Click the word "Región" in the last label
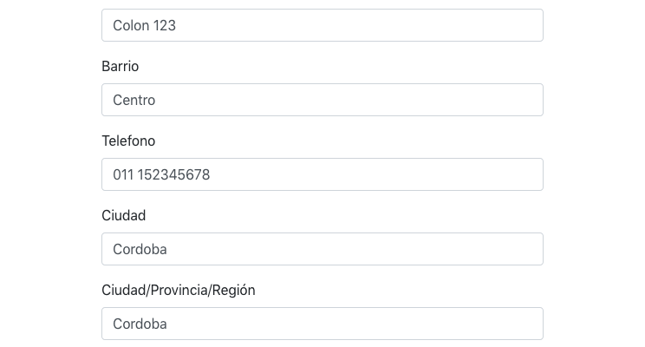This screenshot has height=347, width=645. [234, 291]
